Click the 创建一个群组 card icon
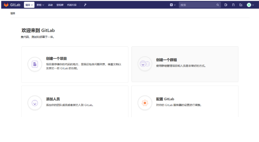This screenshot has height=142, width=259. pos(144,64)
